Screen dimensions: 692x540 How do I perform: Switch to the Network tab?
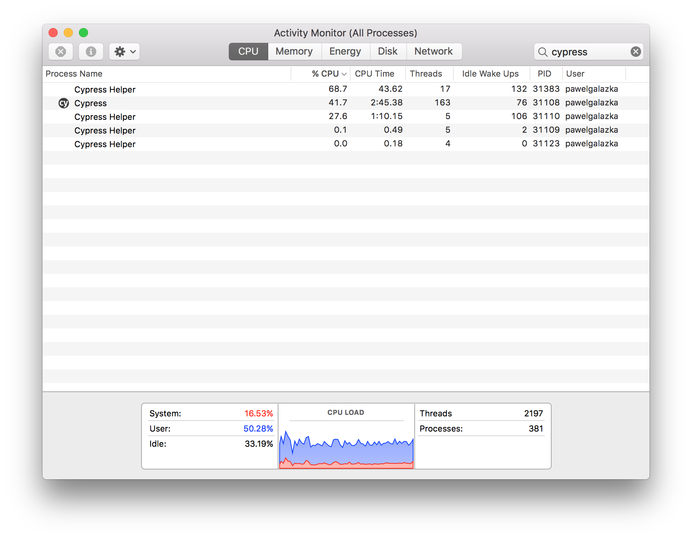tap(434, 52)
